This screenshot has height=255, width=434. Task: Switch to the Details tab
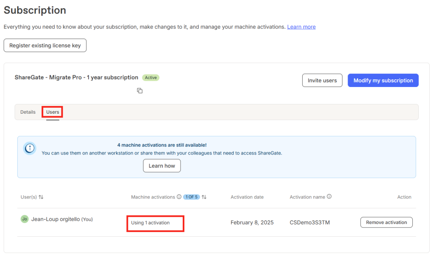click(x=28, y=112)
